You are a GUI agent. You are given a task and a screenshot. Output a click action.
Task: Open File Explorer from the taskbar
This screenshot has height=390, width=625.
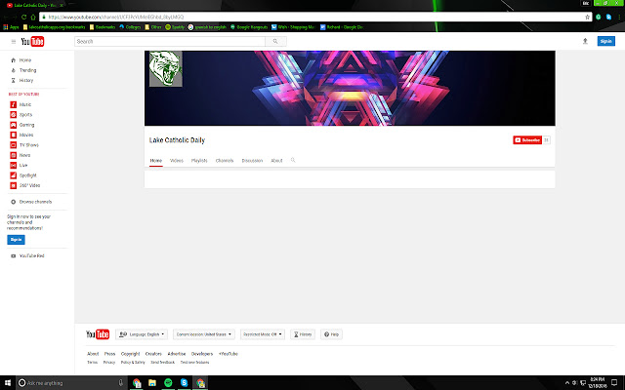coord(152,383)
